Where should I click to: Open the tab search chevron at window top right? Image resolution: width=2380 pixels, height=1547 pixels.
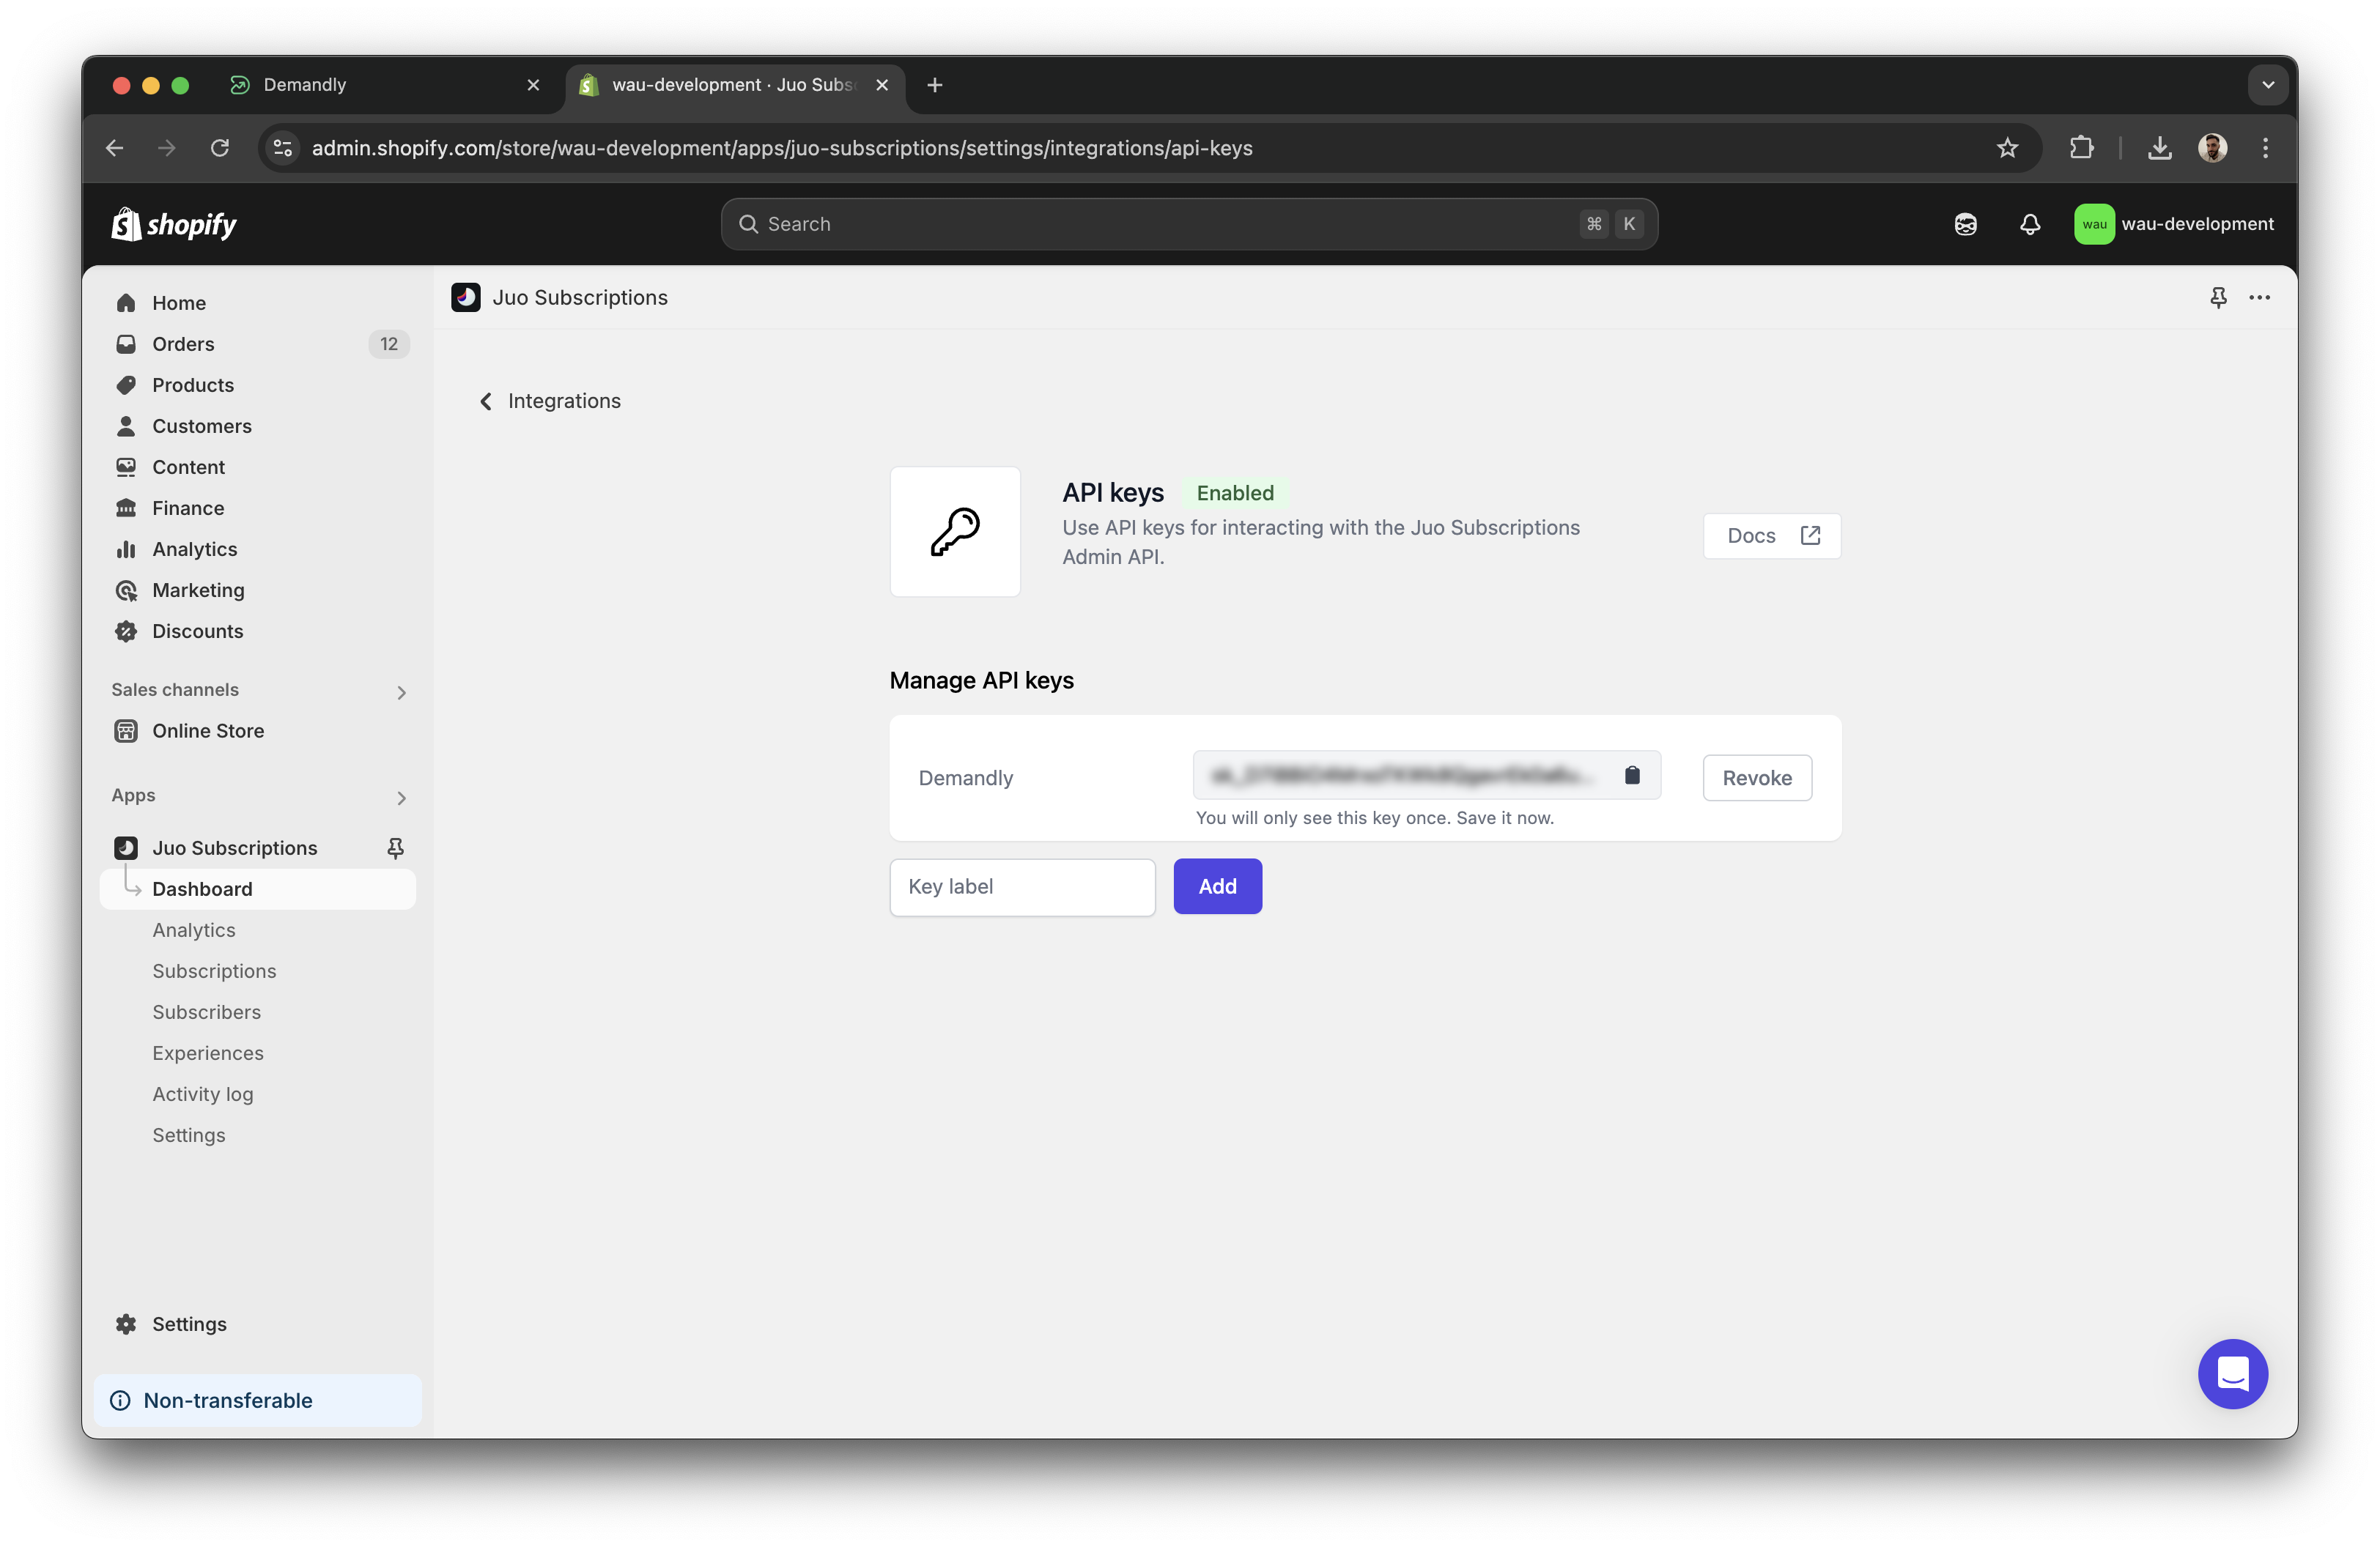point(2267,84)
